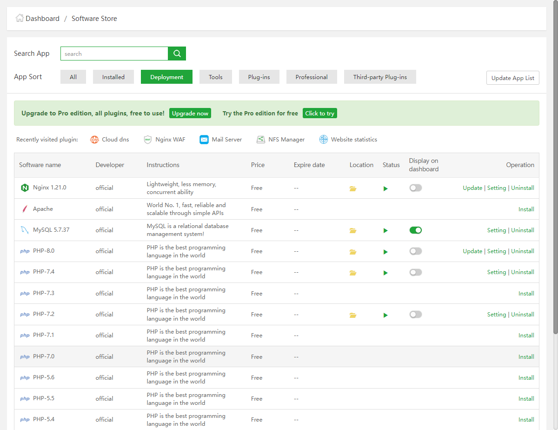Screen dimensions: 558x430
Task: Click the Upgrade now button
Action: pos(190,113)
